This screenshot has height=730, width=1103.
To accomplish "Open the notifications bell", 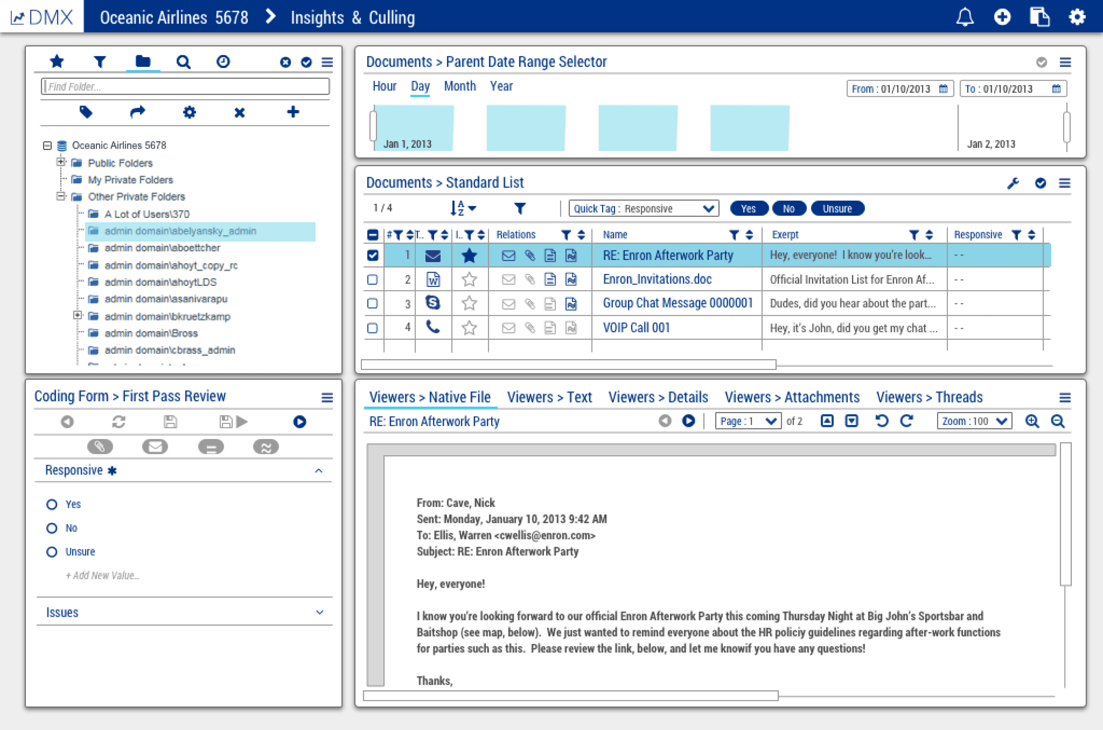I will point(965,17).
